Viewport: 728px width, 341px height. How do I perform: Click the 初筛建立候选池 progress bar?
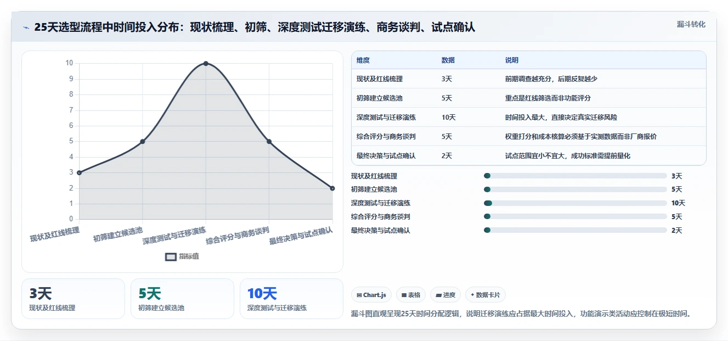pyautogui.click(x=575, y=189)
